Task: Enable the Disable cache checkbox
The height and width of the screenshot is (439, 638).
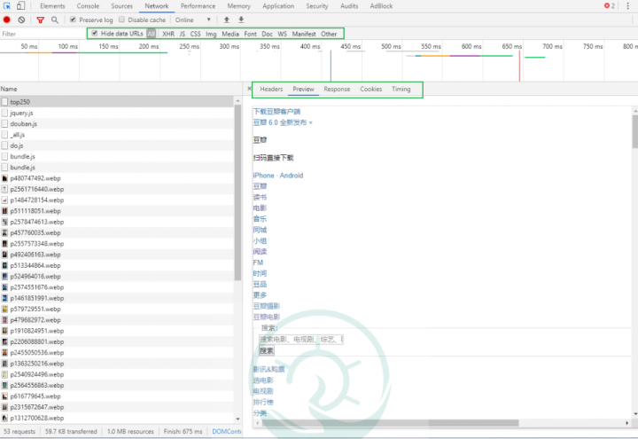Action: pyautogui.click(x=121, y=20)
